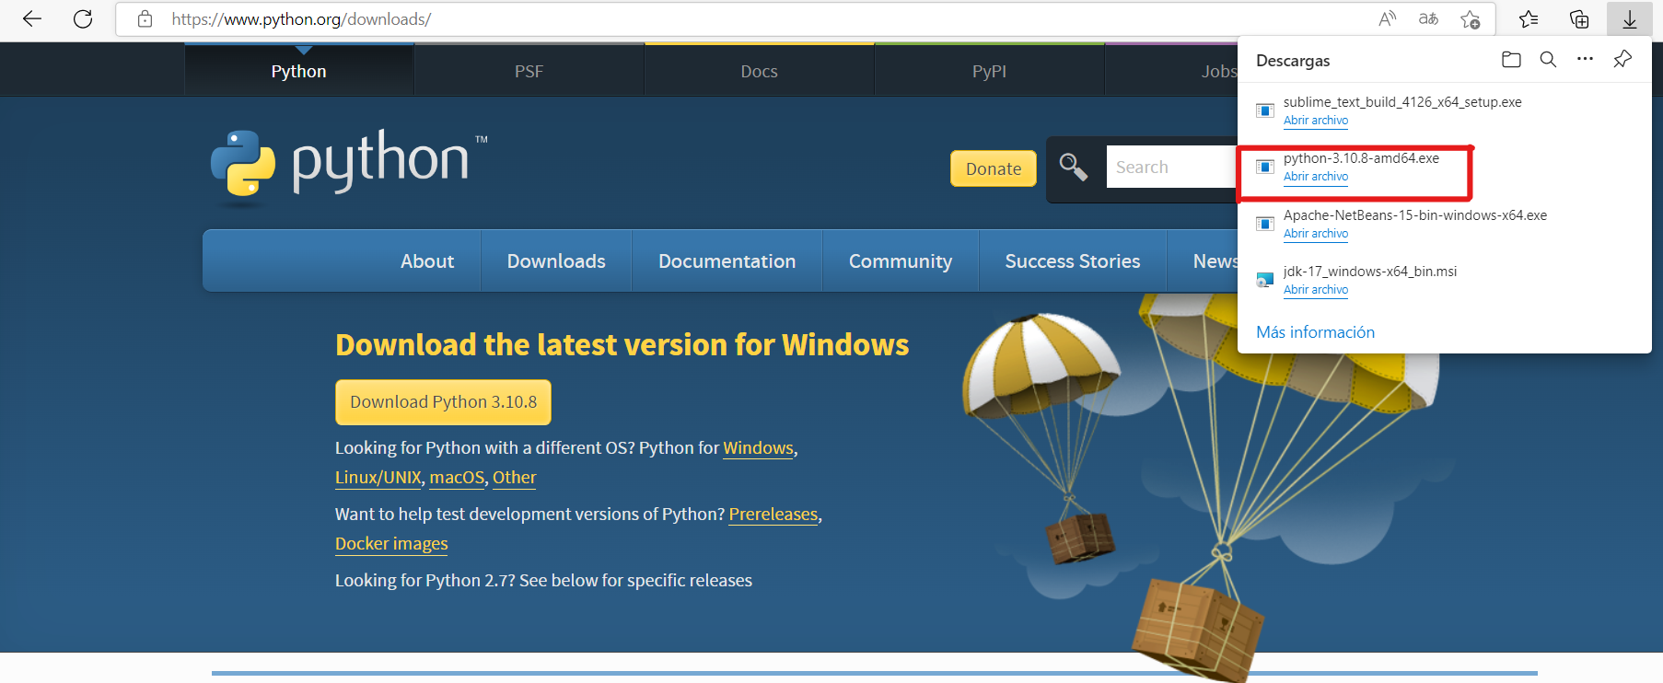Click sublime_text_build_4126_x64_setup.exe filename
The height and width of the screenshot is (683, 1663).
tap(1402, 102)
